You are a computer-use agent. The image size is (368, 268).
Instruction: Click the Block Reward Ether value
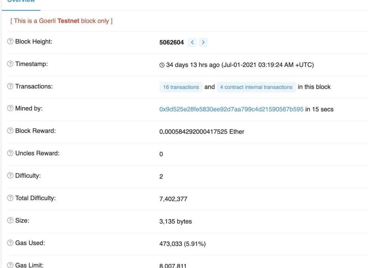[x=202, y=132]
